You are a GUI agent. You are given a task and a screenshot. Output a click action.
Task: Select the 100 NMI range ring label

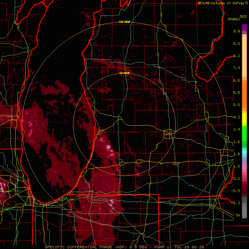click(x=124, y=22)
